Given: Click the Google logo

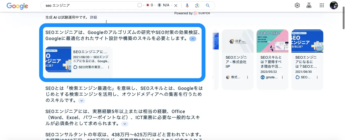Looking at the screenshot, I should (17, 6).
